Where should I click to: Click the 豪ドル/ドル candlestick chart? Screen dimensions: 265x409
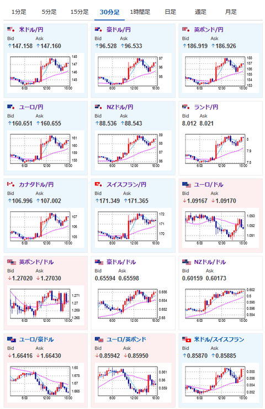click(x=132, y=305)
